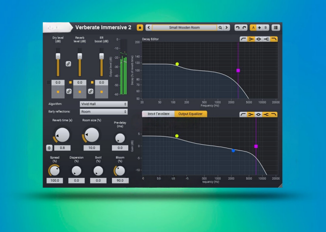
Task: Click the Reverb level fader handle
Action: click(x=80, y=56)
